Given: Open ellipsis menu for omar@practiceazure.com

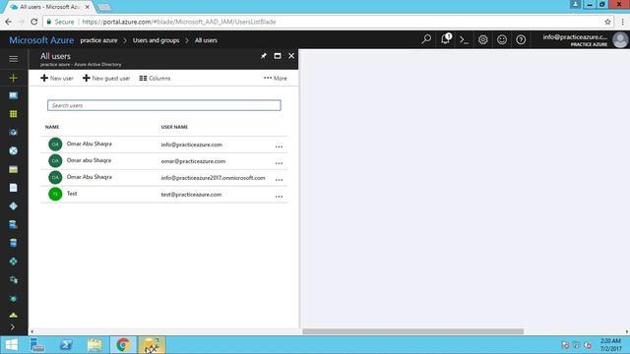Looking at the screenshot, I should point(279,163).
